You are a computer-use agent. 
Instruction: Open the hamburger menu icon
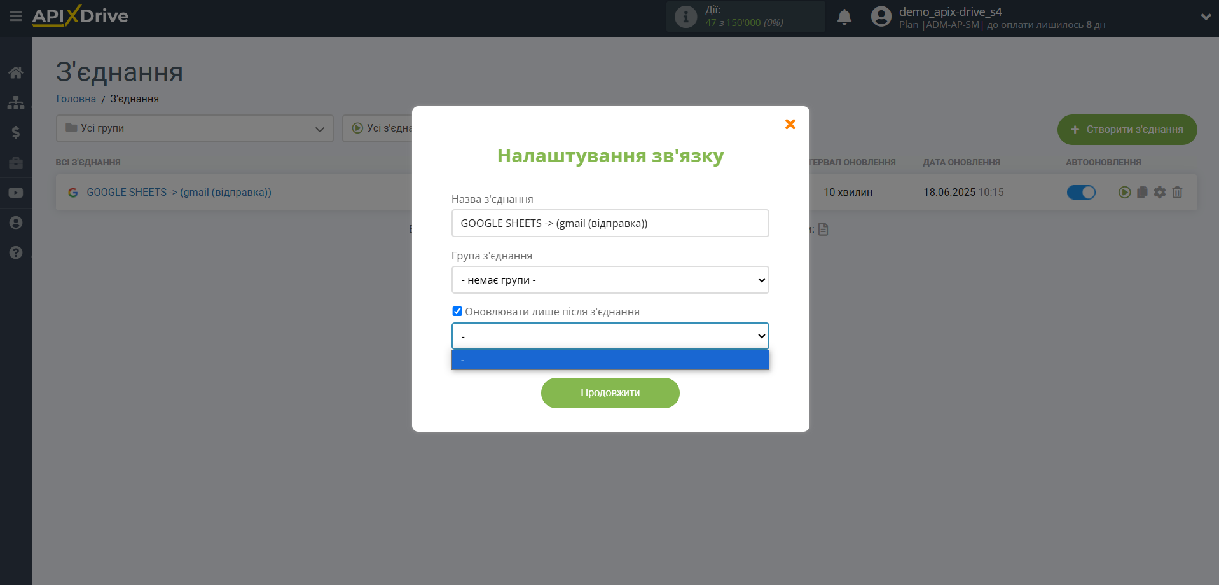(16, 16)
